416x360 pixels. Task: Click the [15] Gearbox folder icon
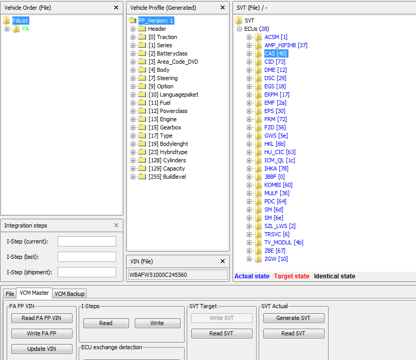(142, 127)
